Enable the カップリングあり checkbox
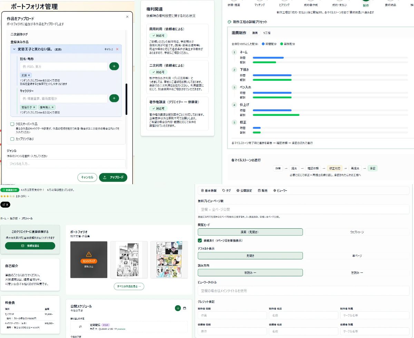Viewport: 414px width, 338px height. coord(12,139)
